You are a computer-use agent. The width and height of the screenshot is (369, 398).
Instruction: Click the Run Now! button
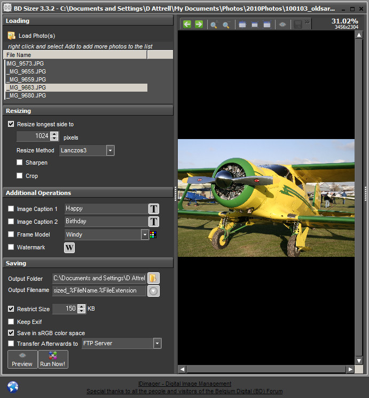pos(53,360)
